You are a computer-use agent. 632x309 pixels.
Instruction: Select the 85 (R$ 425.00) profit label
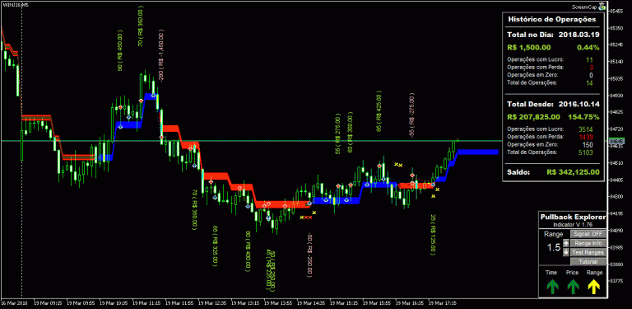pos(379,110)
